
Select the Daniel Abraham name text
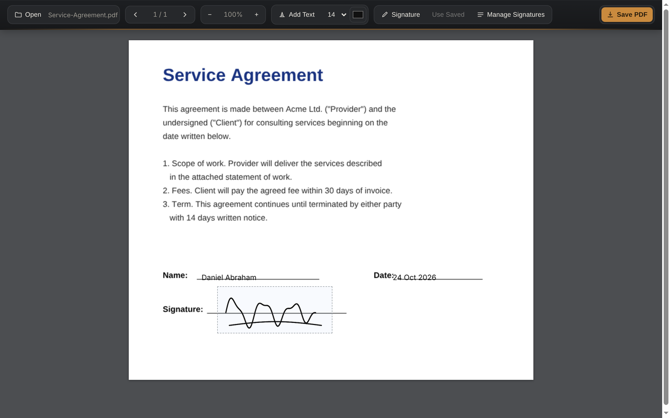coord(229,277)
